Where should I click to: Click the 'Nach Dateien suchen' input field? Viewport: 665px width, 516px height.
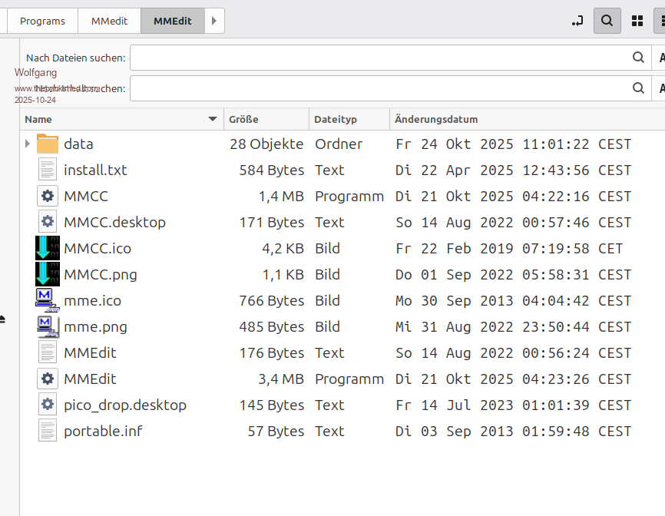379,58
